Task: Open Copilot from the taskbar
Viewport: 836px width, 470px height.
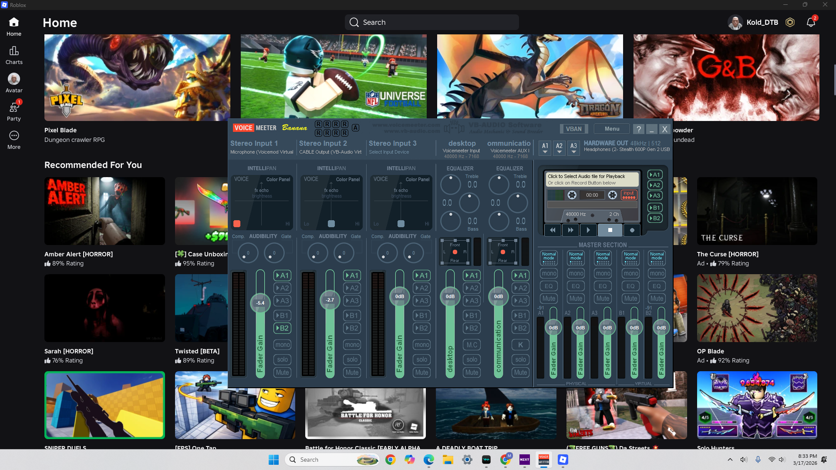Action: (x=410, y=460)
